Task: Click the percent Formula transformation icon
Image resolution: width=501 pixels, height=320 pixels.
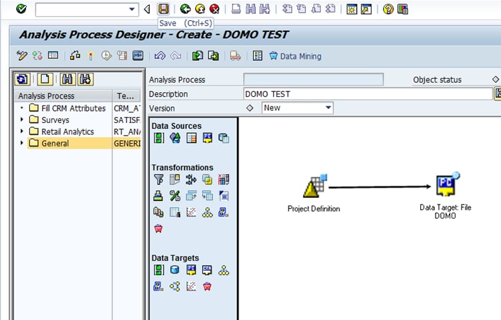Action: [175, 196]
